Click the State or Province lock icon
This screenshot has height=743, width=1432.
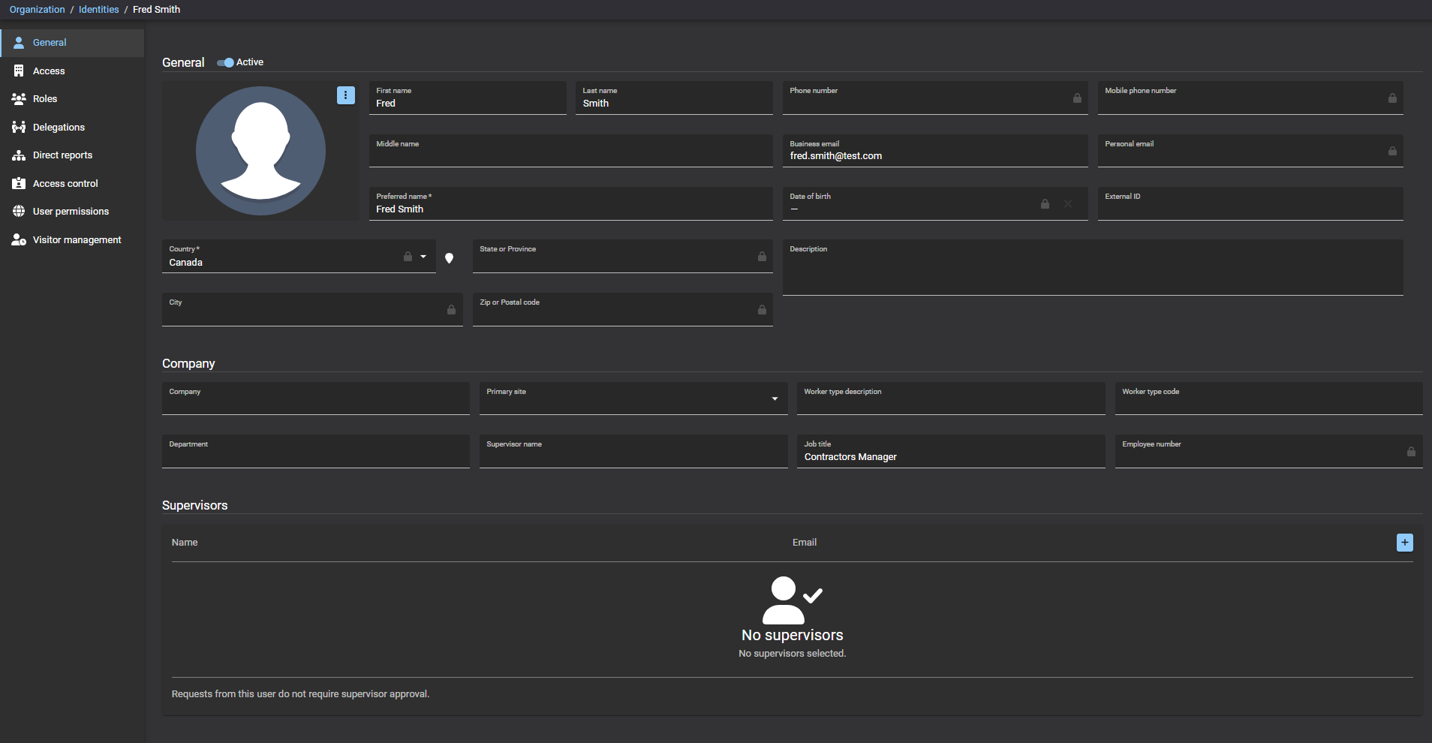tap(762, 257)
